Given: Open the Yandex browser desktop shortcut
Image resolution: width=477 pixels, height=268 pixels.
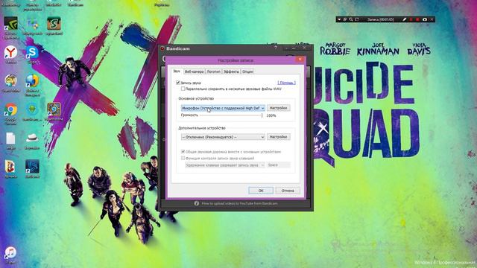Looking at the screenshot, I should (x=10, y=53).
